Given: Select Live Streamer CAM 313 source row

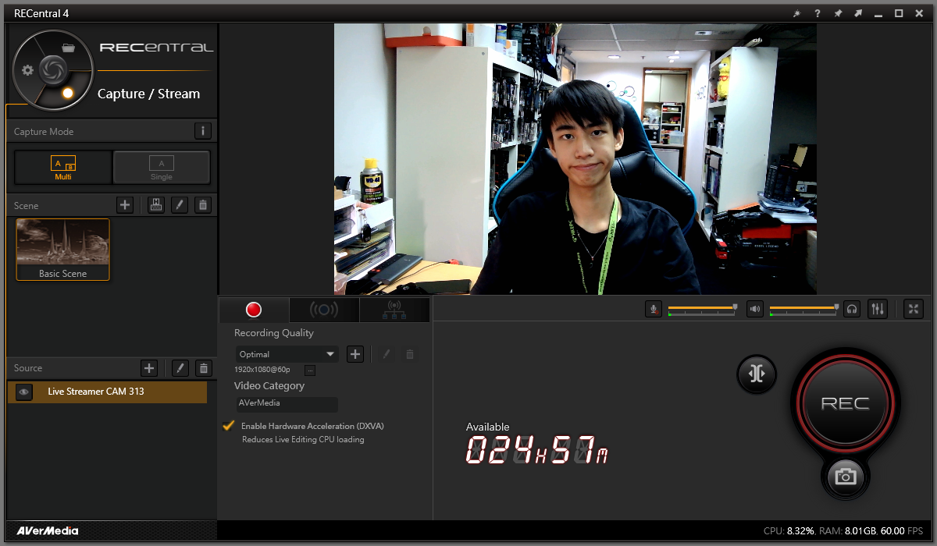Looking at the screenshot, I should pos(107,392).
